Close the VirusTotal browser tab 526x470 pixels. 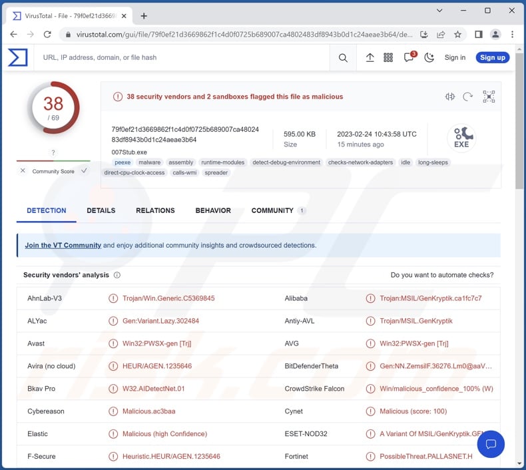point(124,16)
